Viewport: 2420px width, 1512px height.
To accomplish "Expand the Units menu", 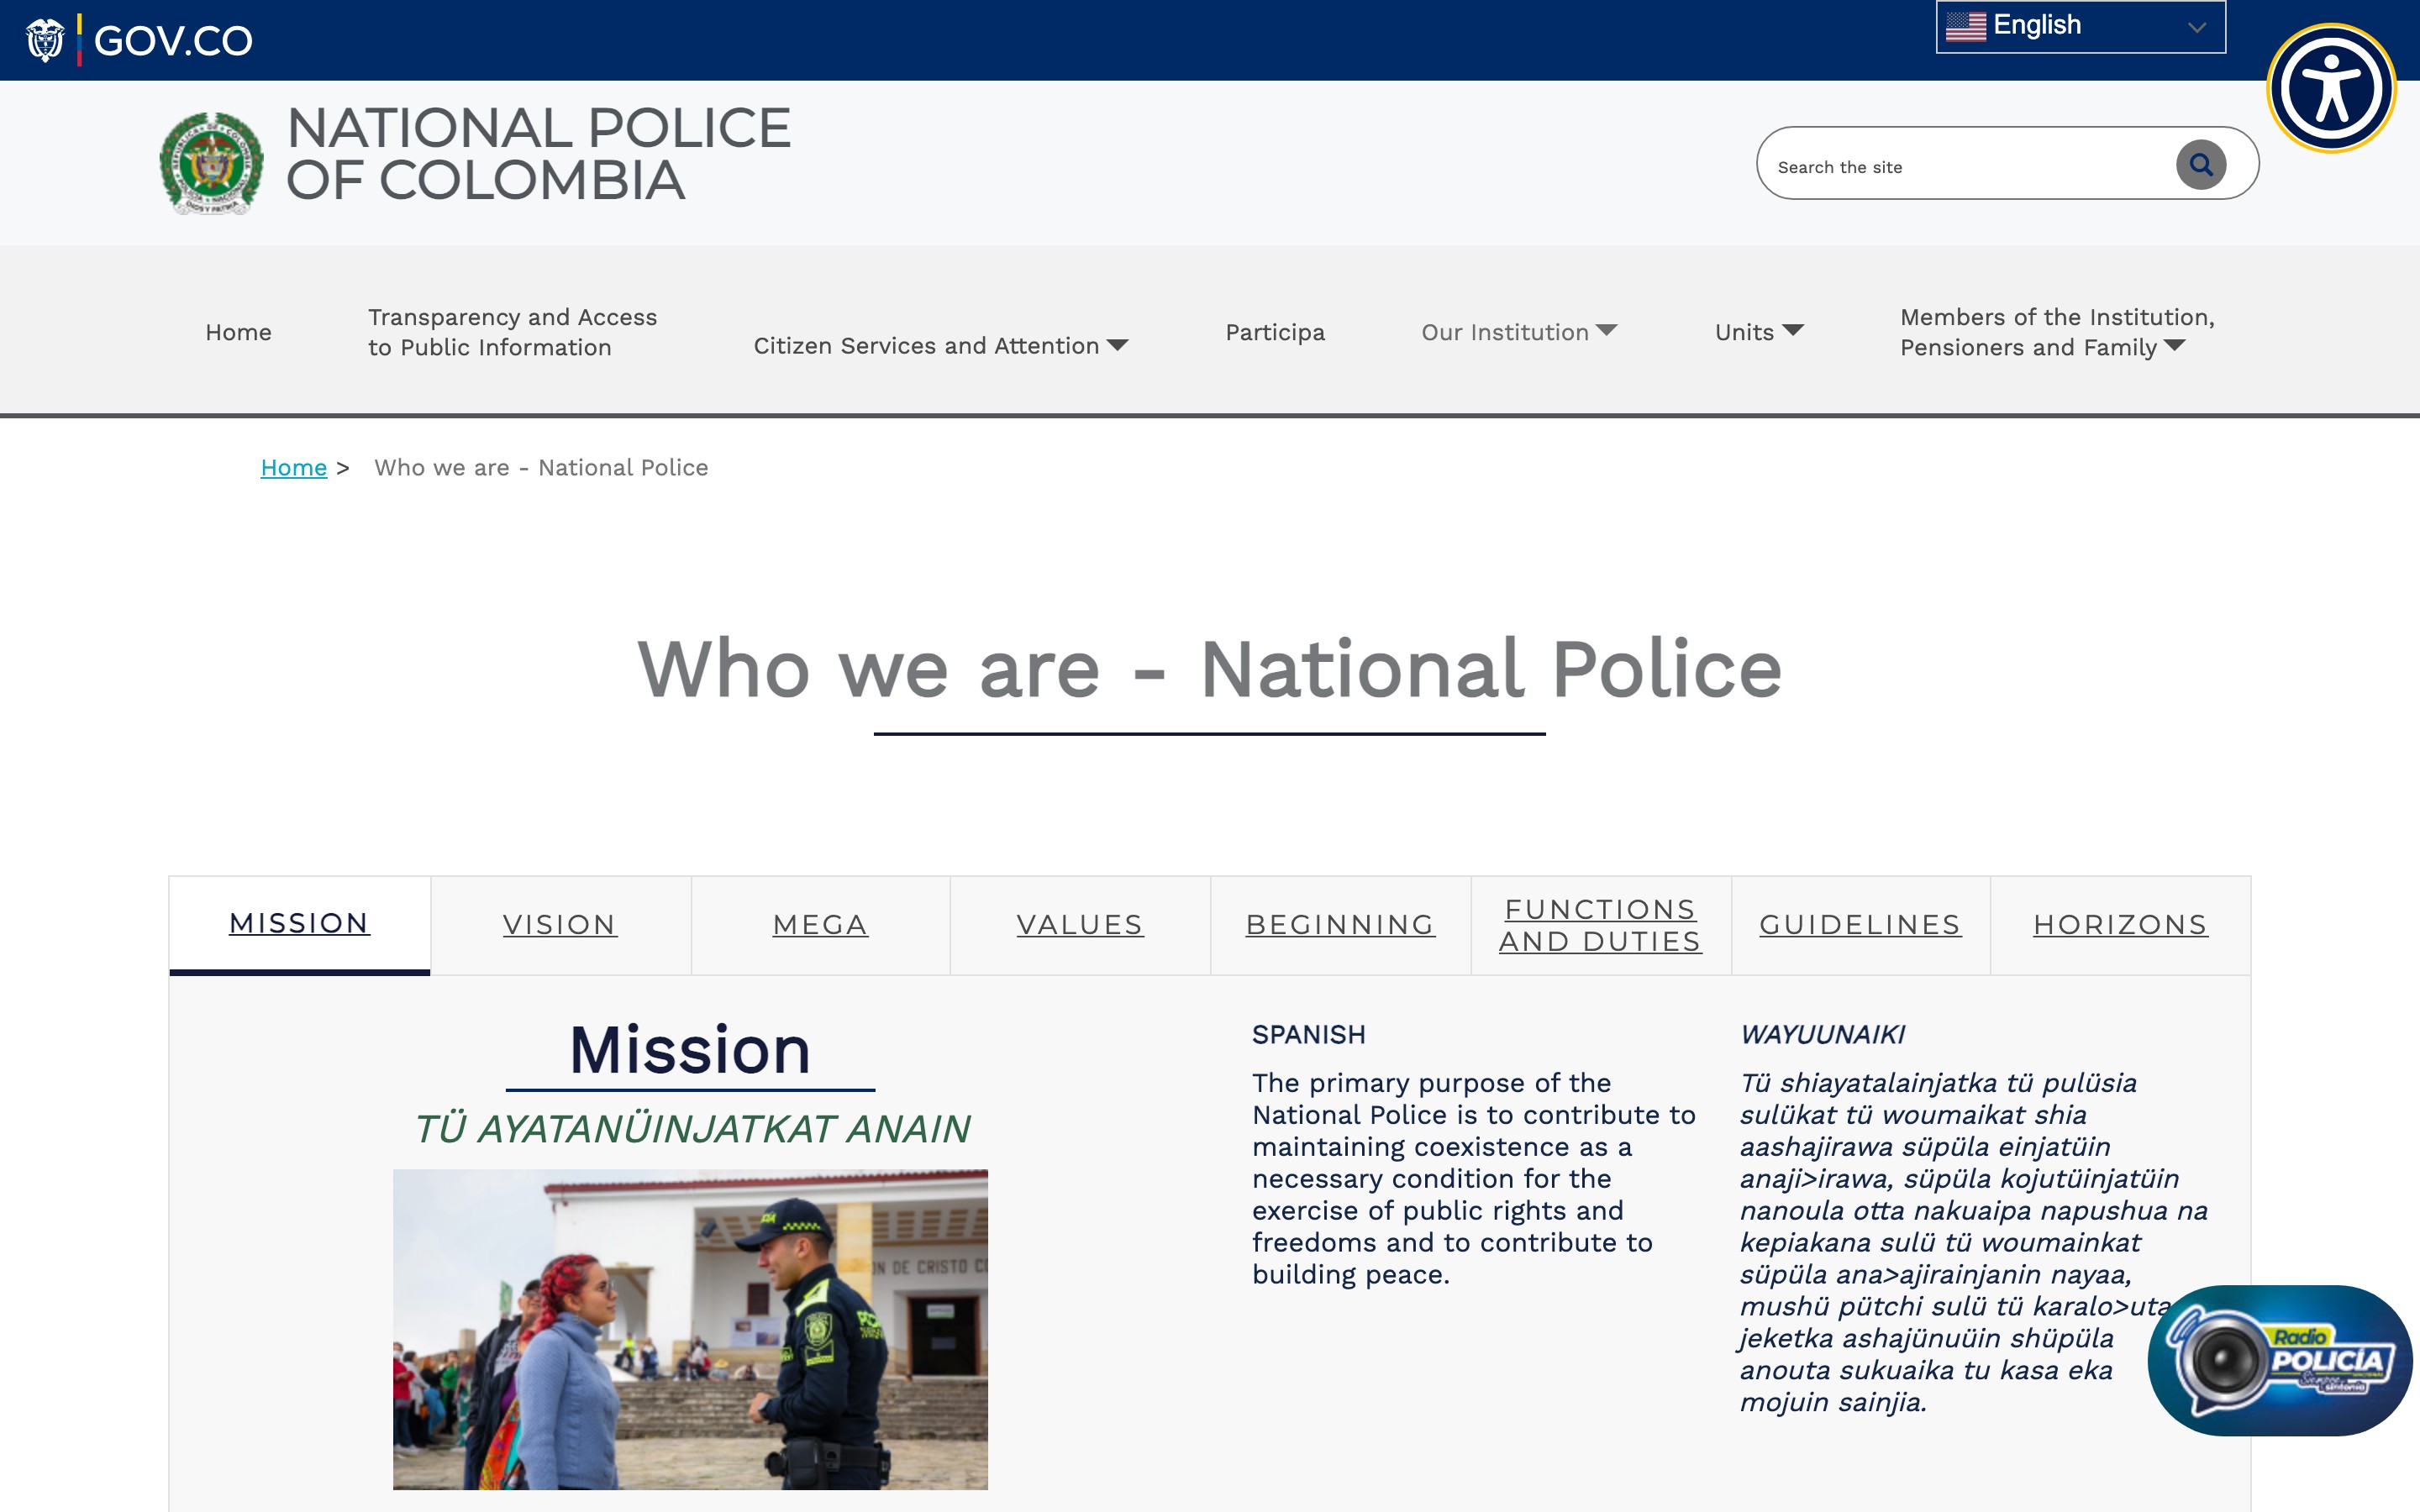I will tap(1759, 332).
